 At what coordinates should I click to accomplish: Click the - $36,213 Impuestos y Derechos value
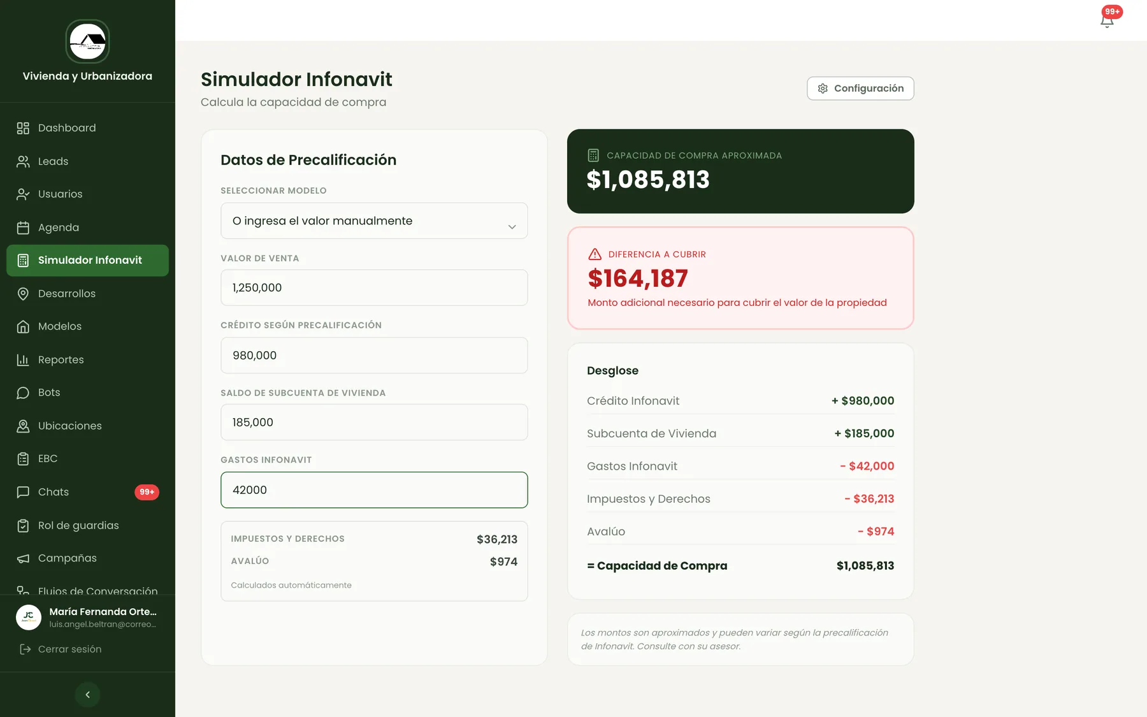click(x=869, y=499)
